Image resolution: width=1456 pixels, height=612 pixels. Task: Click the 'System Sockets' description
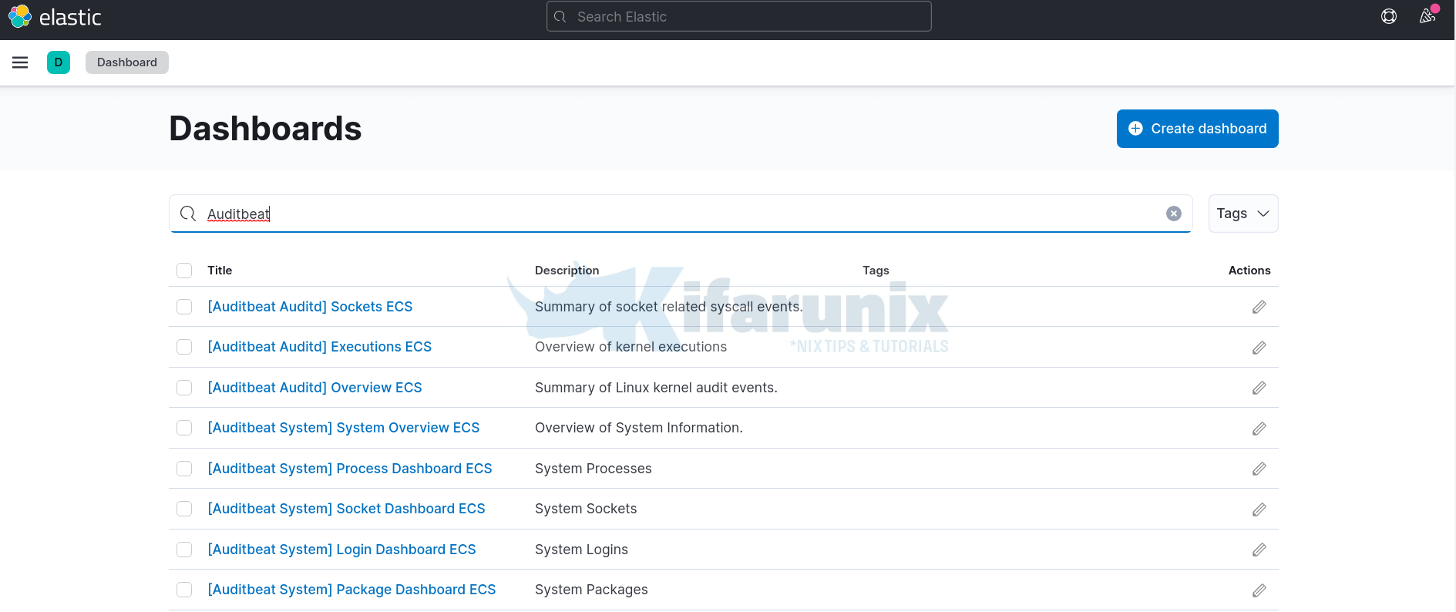(x=586, y=509)
